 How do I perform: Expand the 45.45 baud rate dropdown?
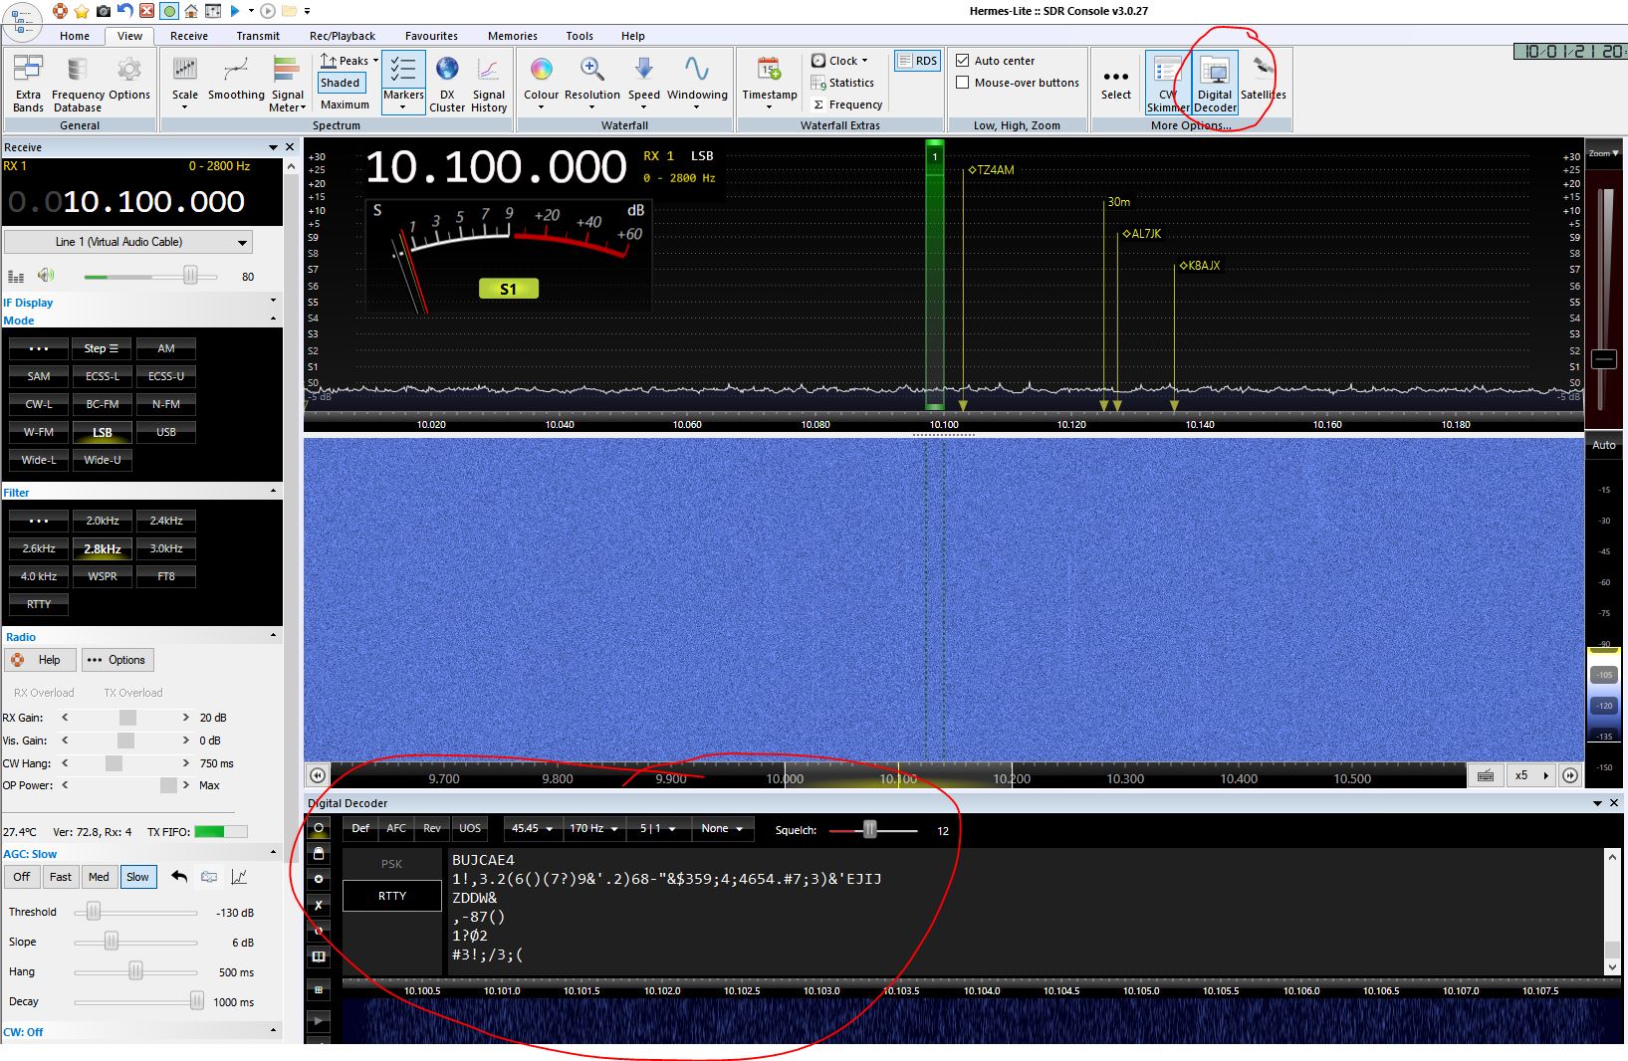point(532,828)
